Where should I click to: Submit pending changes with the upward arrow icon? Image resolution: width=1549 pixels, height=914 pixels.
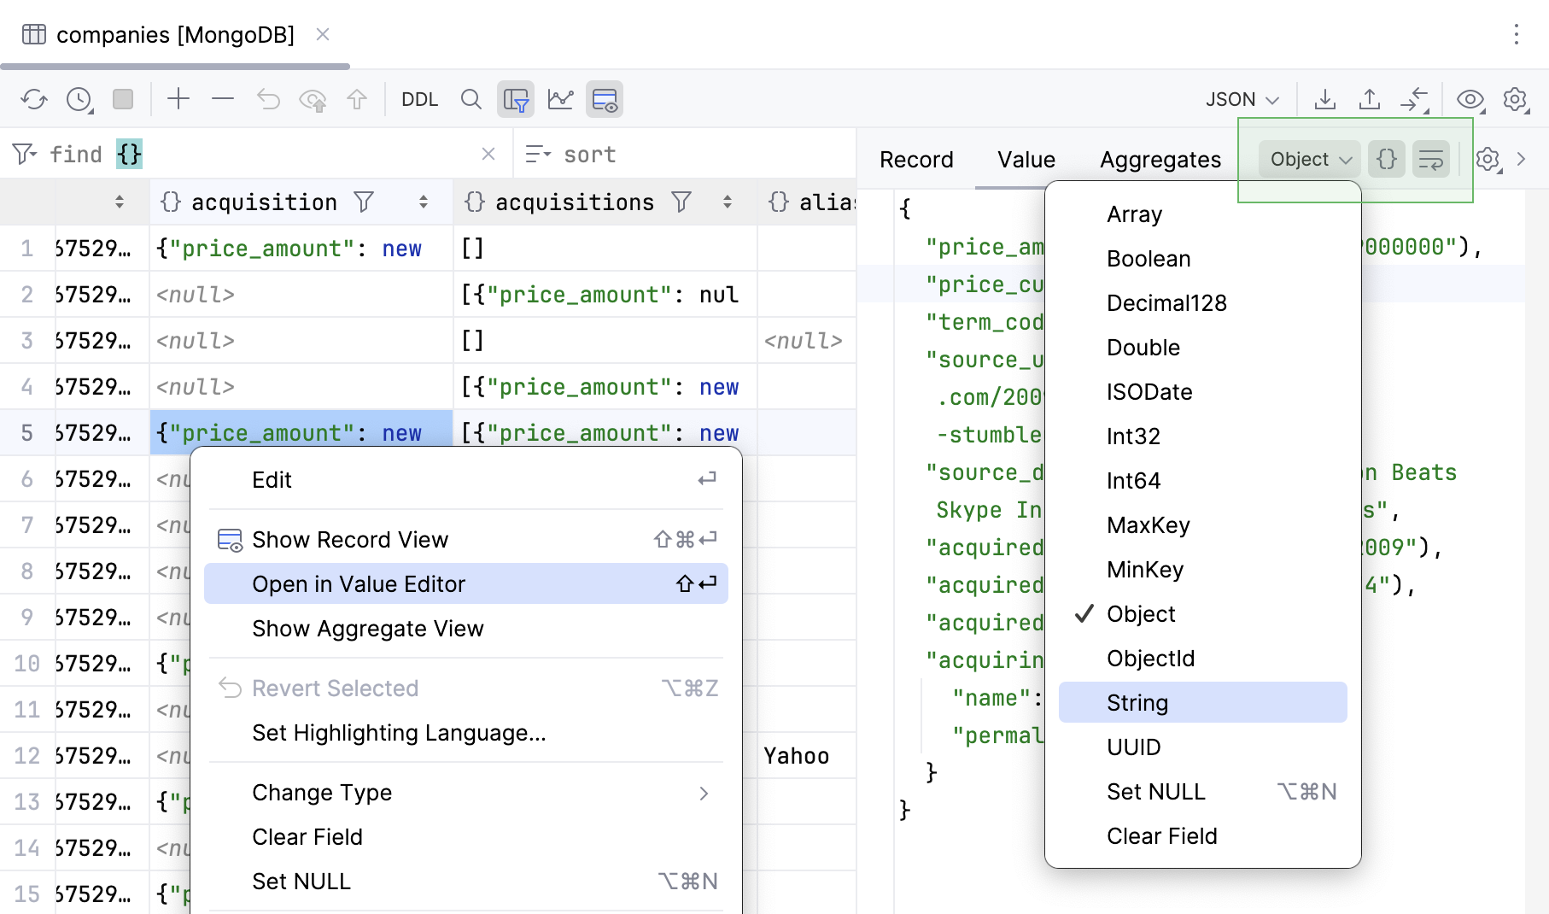(x=357, y=98)
